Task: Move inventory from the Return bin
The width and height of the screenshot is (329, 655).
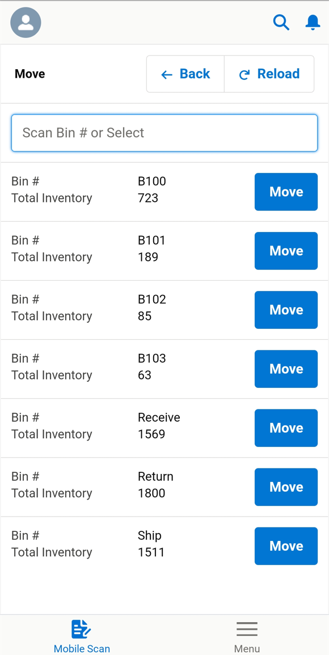Action: [286, 487]
